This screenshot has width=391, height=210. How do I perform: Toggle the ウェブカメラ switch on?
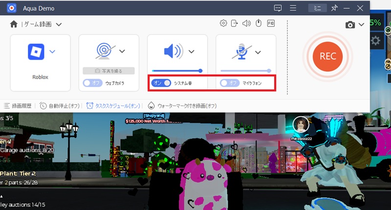[x=92, y=83]
